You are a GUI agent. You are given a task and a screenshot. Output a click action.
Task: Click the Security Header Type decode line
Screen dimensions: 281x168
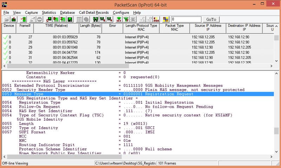click(124, 90)
